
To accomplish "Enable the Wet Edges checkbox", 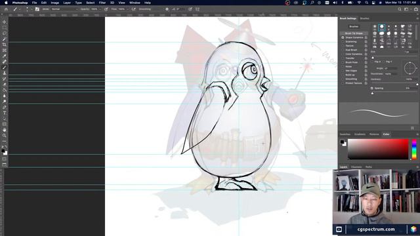I will (x=343, y=71).
